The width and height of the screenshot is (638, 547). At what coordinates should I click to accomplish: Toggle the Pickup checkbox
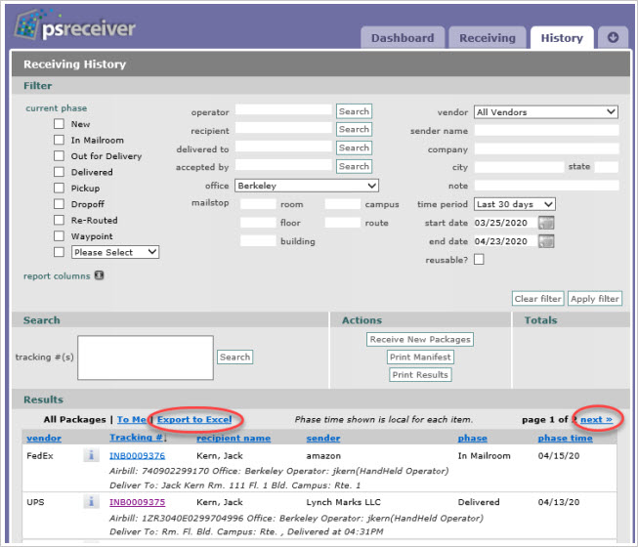coord(59,188)
